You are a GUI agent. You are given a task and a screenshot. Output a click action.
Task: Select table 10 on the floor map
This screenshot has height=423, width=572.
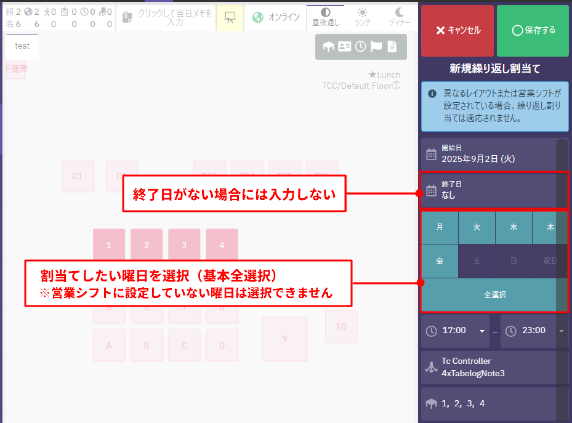point(341,326)
